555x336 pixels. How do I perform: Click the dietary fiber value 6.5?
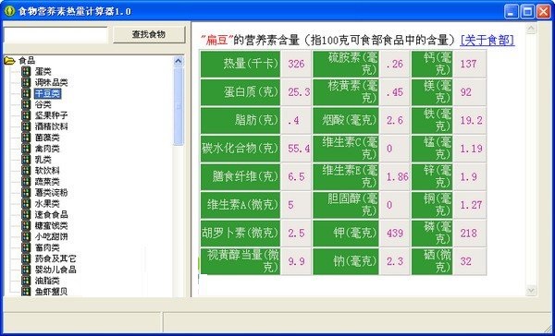(296, 176)
